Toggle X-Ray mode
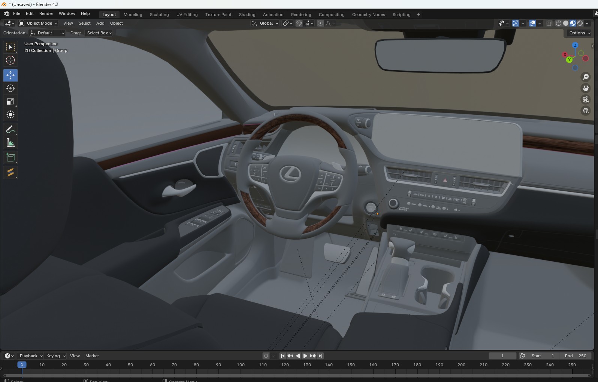Image resolution: width=598 pixels, height=382 pixels. click(x=549, y=23)
